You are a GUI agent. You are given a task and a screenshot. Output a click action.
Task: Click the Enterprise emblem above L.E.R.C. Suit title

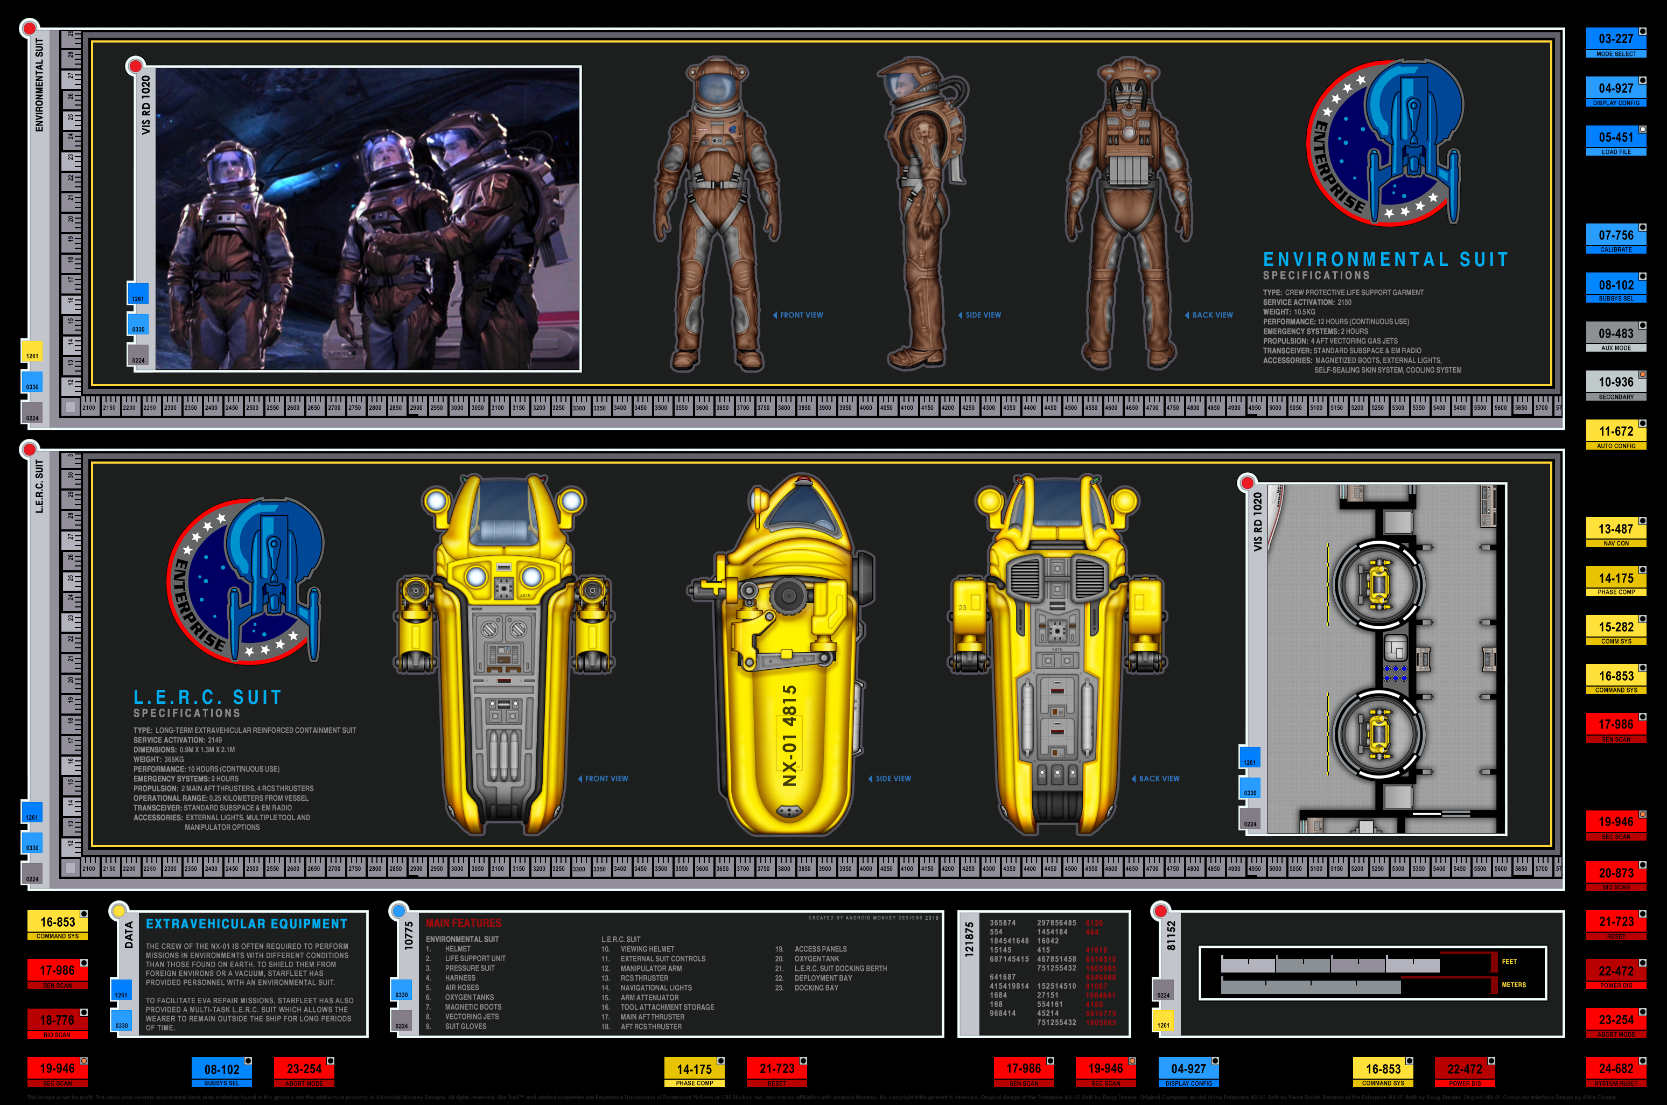click(x=245, y=581)
